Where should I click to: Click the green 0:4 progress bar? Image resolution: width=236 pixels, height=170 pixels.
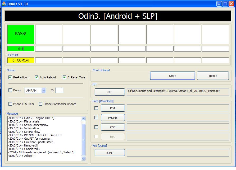[x=21, y=49]
